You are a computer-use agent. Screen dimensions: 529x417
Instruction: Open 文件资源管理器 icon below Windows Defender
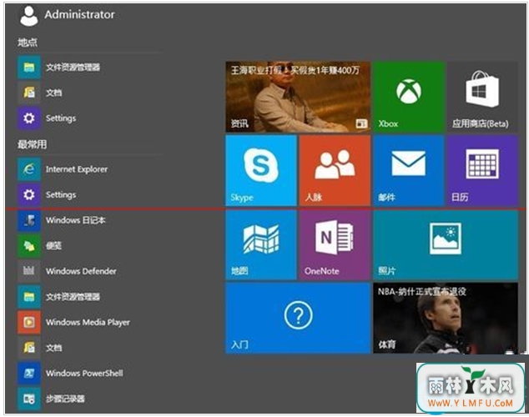29,297
